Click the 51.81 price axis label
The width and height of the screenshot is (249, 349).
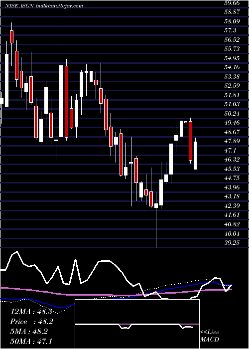coord(232,95)
